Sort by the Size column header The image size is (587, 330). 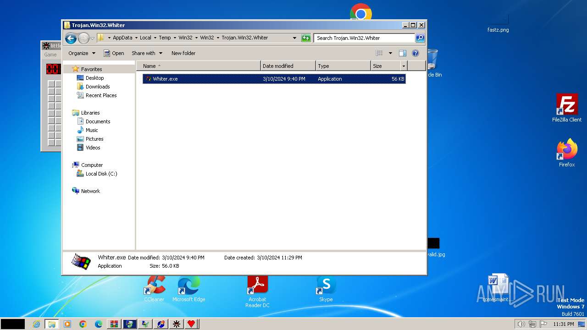click(385, 66)
